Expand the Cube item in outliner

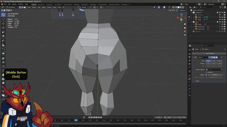(194, 17)
